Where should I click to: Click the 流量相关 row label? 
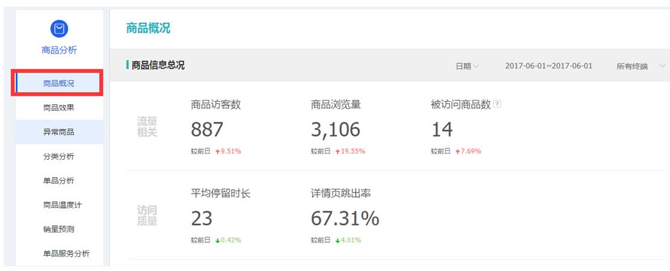tap(147, 126)
